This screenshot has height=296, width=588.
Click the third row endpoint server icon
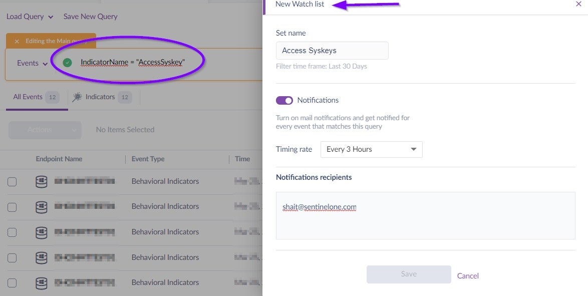click(x=42, y=232)
